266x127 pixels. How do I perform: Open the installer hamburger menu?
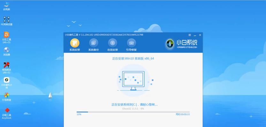(x=190, y=35)
